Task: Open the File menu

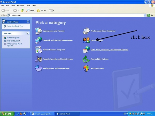Action: coord(3,6)
